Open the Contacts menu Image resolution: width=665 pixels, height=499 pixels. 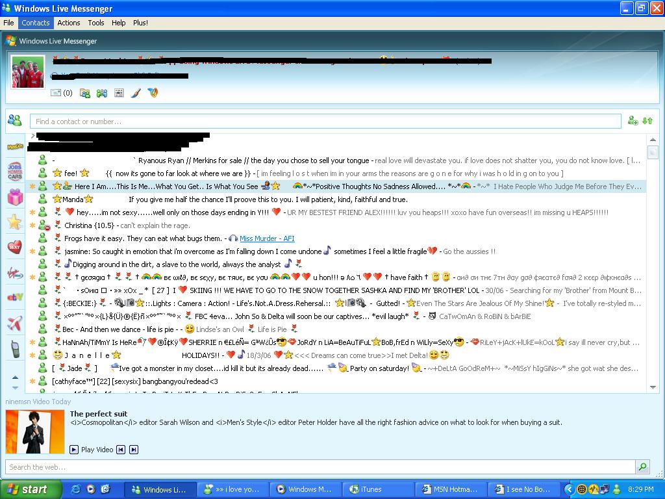(35, 23)
